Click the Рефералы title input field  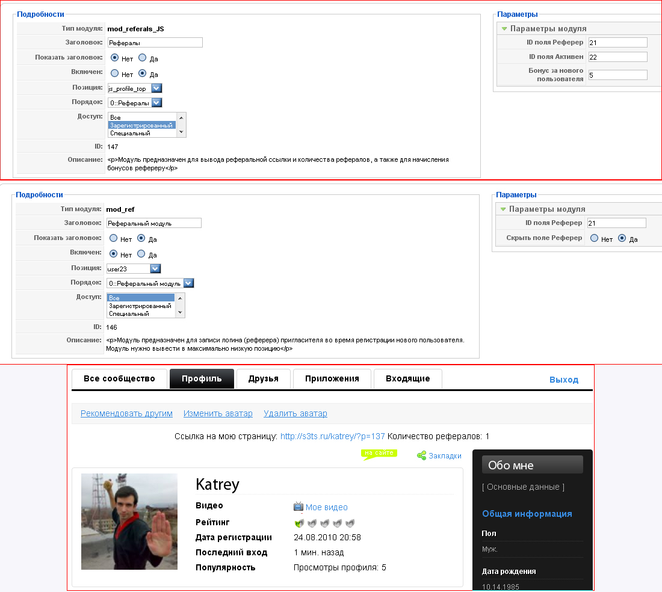(155, 43)
